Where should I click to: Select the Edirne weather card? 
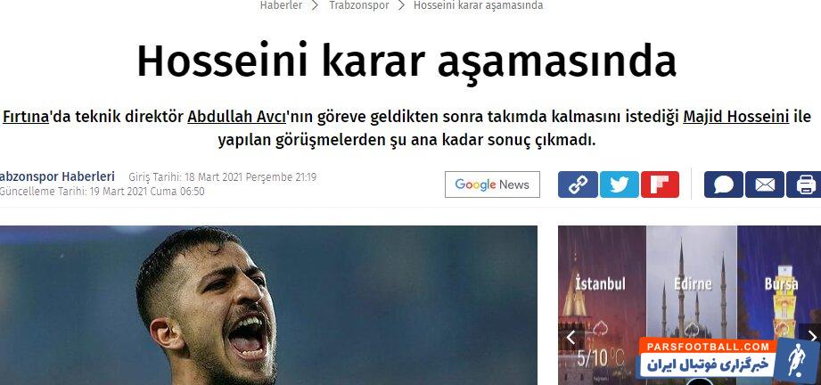pos(692,306)
